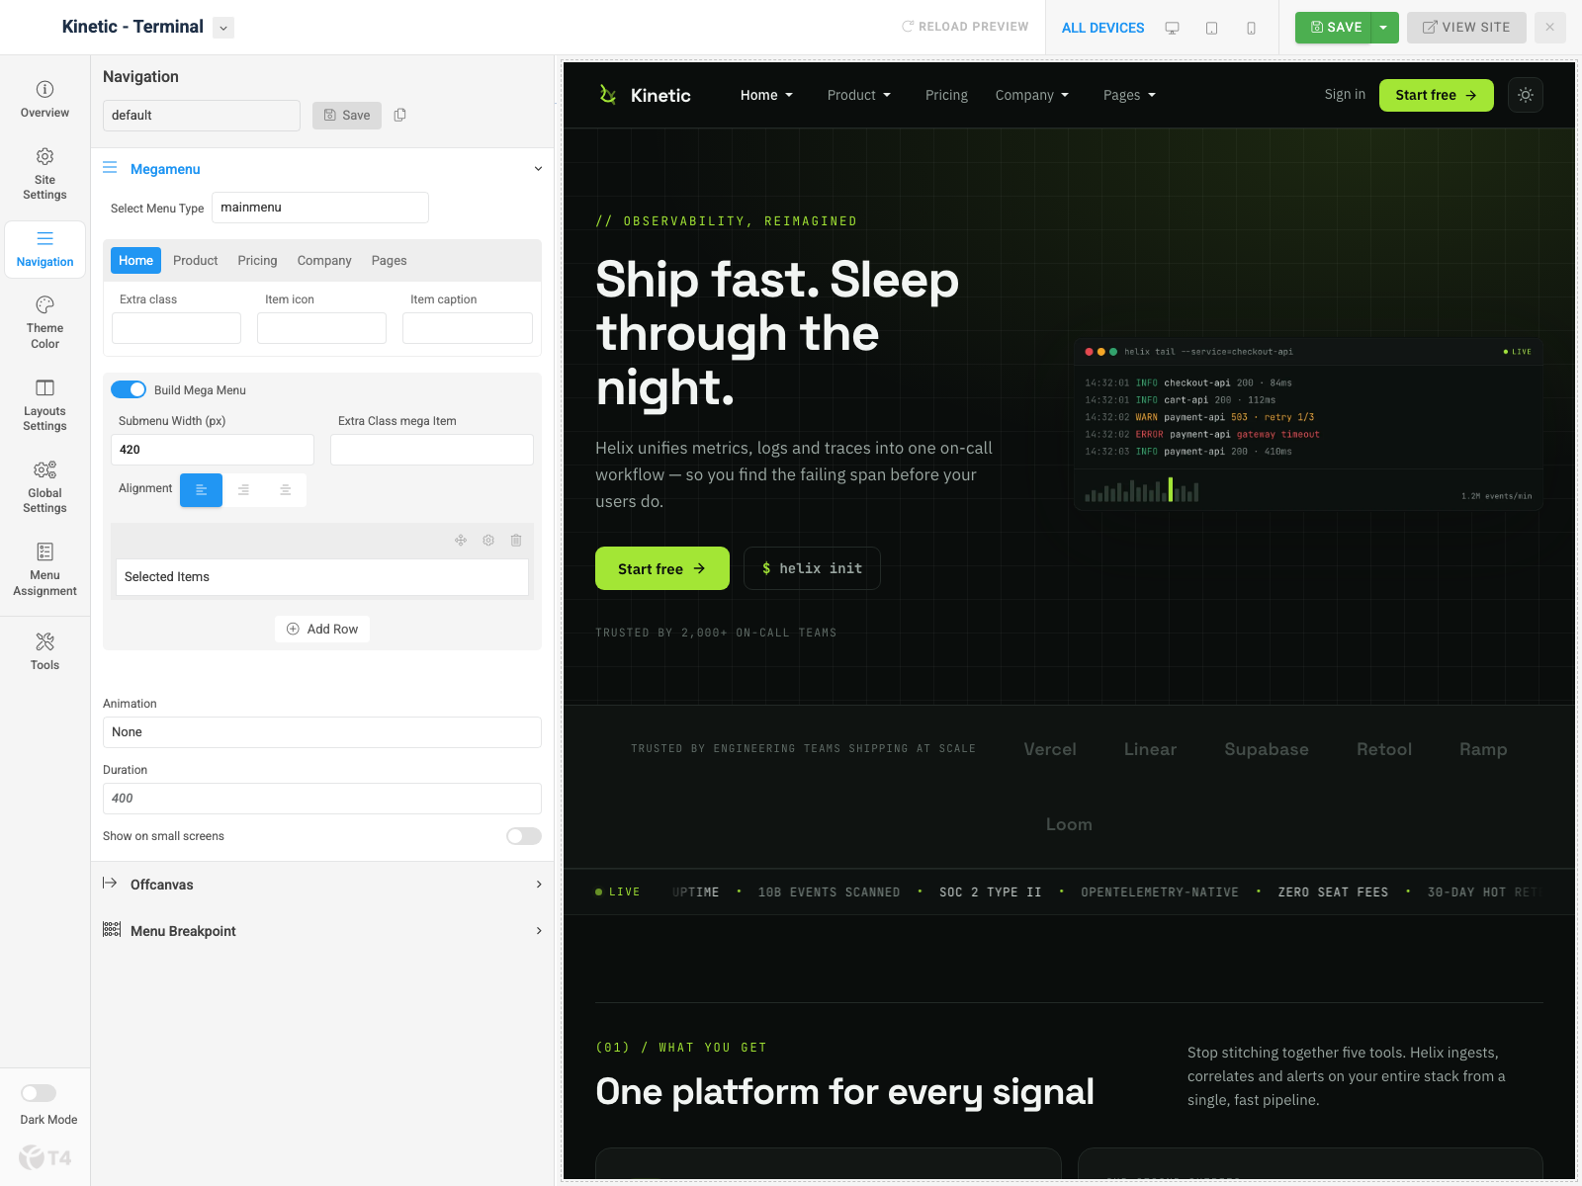Image resolution: width=1582 pixels, height=1186 pixels.
Task: Click the Kinetic logo in the preview
Action: (645, 95)
